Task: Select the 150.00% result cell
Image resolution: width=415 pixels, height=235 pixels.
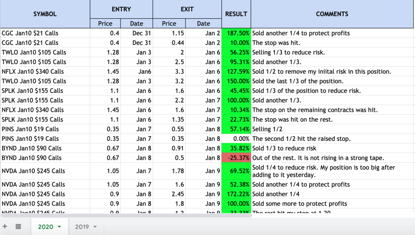Action: click(x=236, y=81)
